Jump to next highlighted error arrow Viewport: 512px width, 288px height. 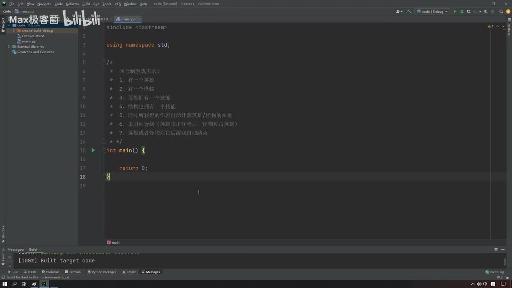point(503,26)
